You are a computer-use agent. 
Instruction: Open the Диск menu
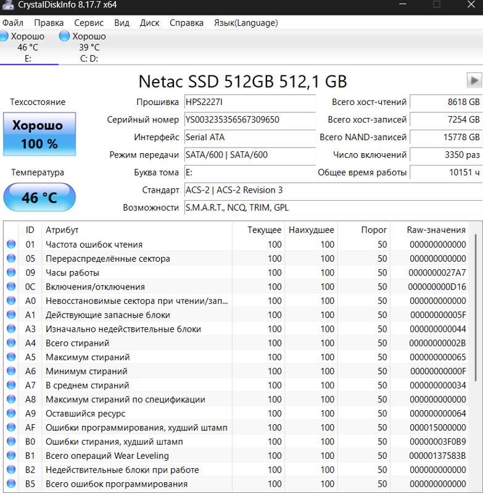tap(150, 23)
